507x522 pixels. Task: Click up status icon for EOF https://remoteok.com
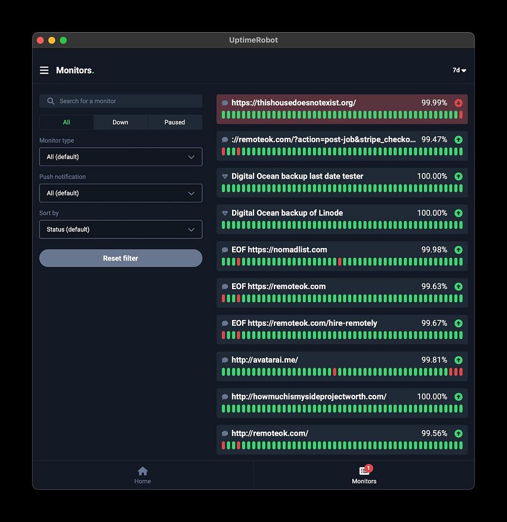[458, 287]
